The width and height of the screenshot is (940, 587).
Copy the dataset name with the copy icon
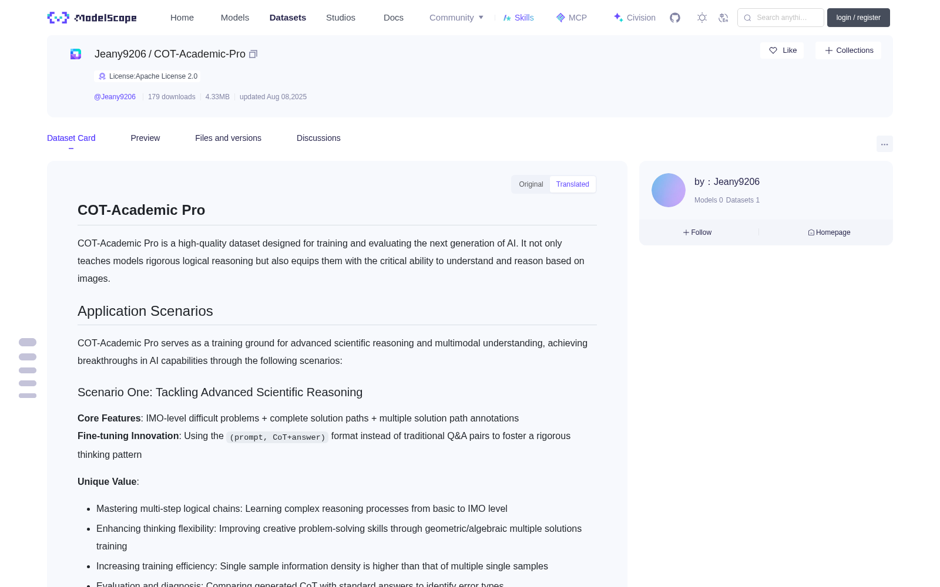(253, 54)
